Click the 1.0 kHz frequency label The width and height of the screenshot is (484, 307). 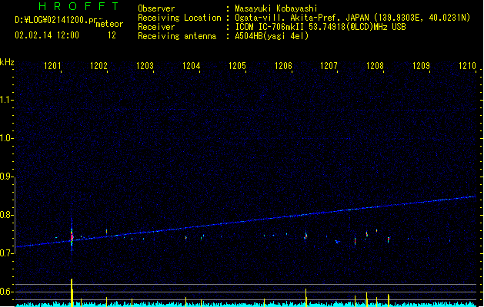click(6, 138)
